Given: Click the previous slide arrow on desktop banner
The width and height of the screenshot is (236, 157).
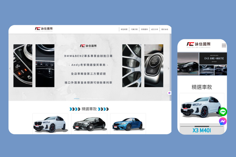Looking at the screenshot, I should coord(10,68).
